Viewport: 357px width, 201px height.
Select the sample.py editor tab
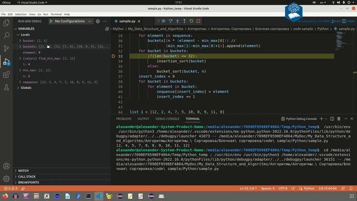click(x=127, y=21)
